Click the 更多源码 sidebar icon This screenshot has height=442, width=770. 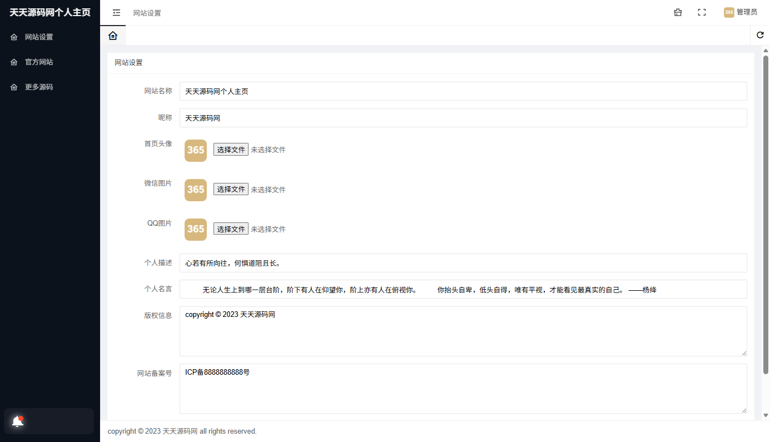[x=14, y=87]
